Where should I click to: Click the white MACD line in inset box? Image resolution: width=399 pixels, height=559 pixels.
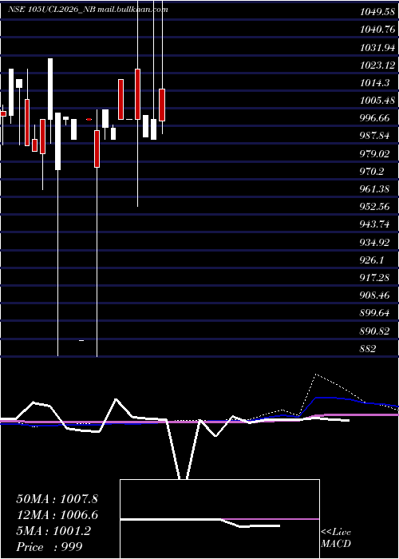click(200, 522)
